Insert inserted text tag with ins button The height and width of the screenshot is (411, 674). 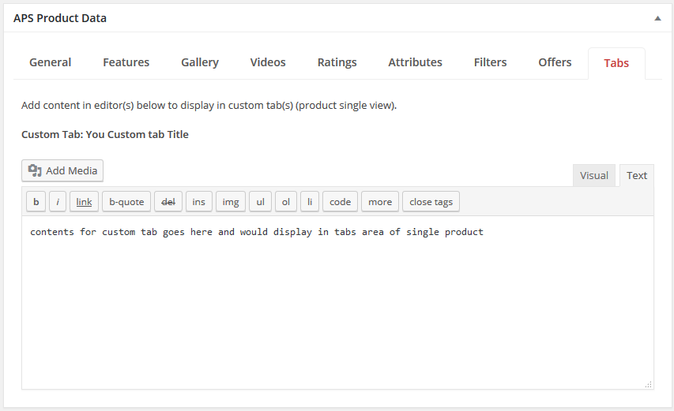pos(198,202)
